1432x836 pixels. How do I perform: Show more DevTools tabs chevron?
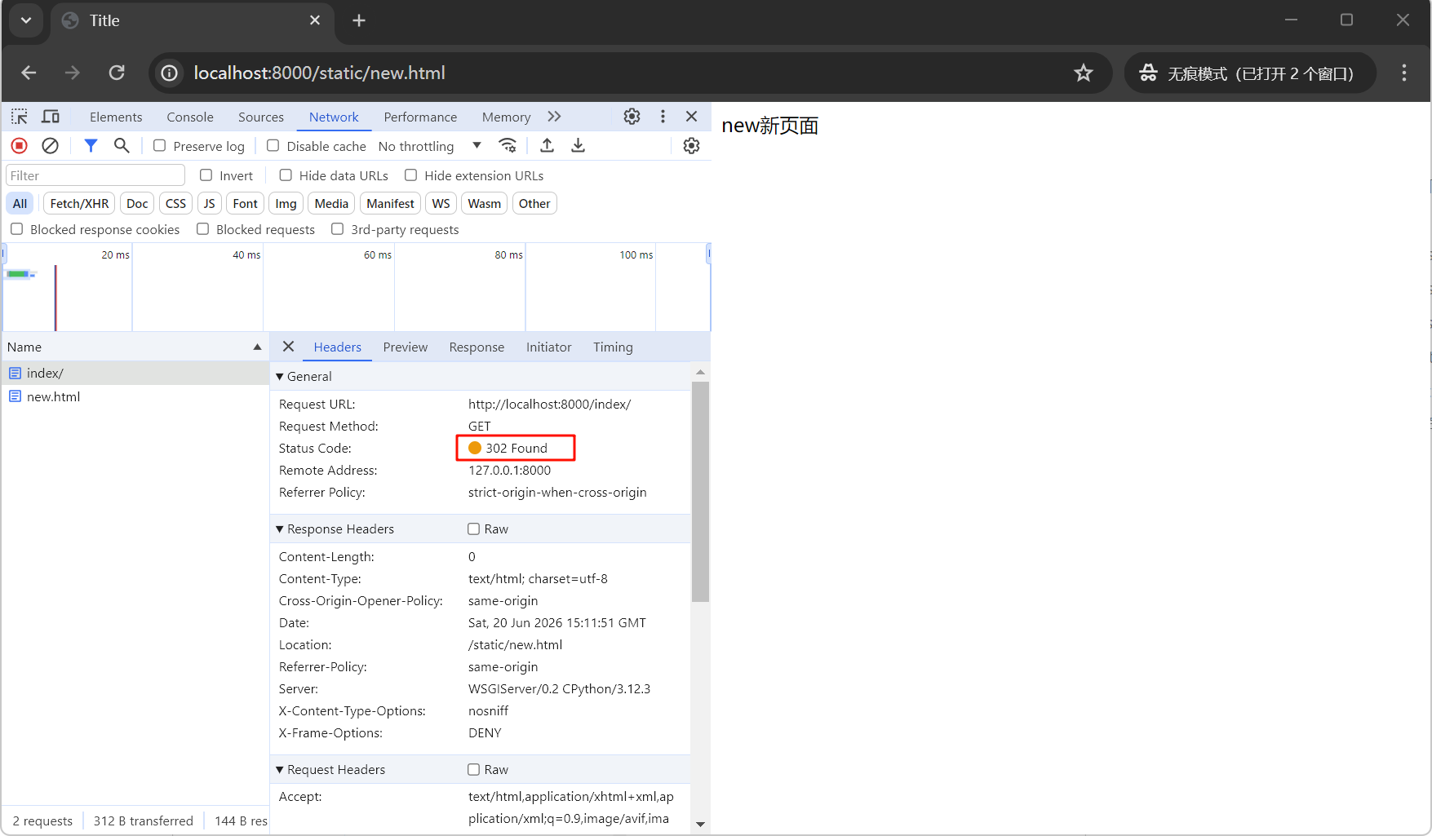[x=554, y=117]
